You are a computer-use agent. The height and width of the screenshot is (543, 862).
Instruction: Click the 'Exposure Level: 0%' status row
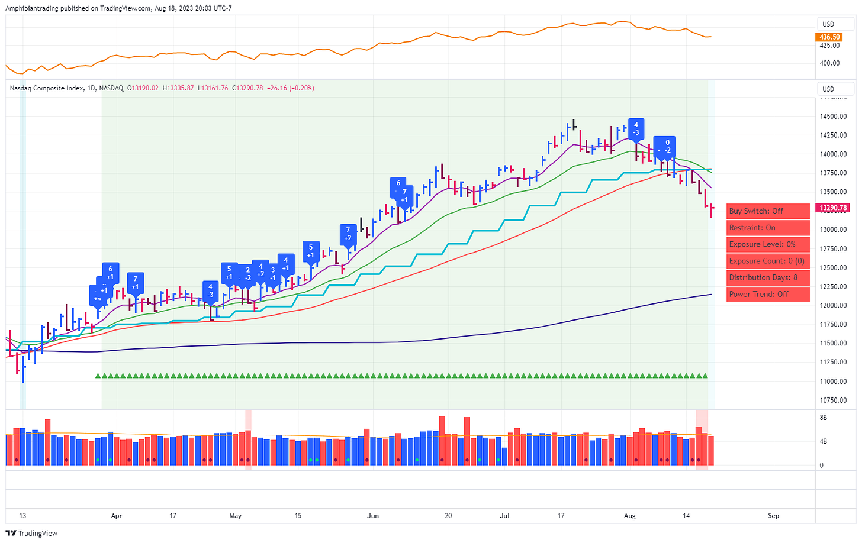coord(768,244)
